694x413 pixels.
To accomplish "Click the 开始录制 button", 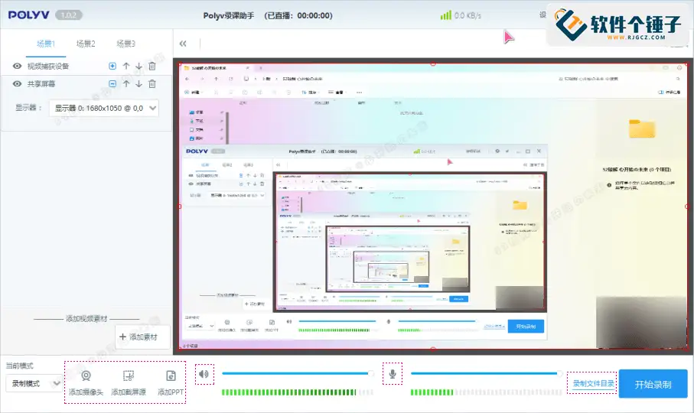I will coord(653,384).
